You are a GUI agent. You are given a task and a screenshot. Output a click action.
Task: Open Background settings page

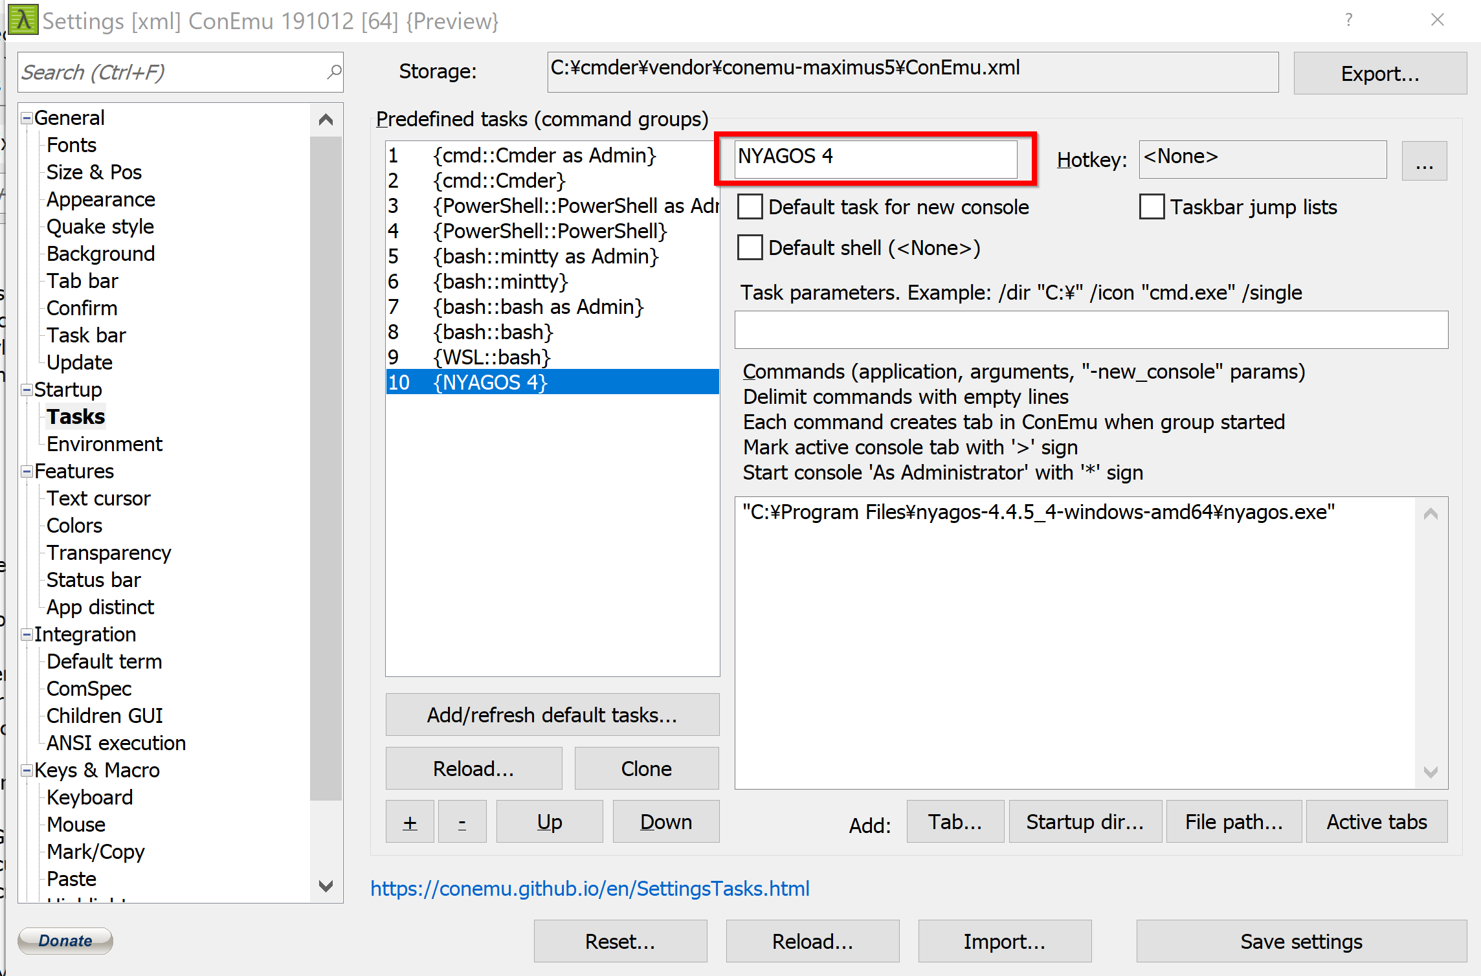100,254
